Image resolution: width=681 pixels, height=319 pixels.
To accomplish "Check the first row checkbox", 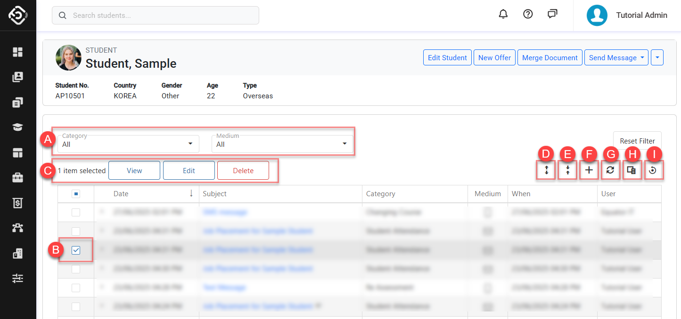I will (76, 213).
